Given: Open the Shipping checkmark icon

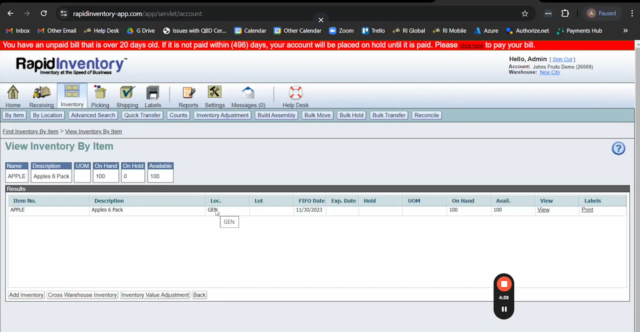Looking at the screenshot, I should click(127, 92).
